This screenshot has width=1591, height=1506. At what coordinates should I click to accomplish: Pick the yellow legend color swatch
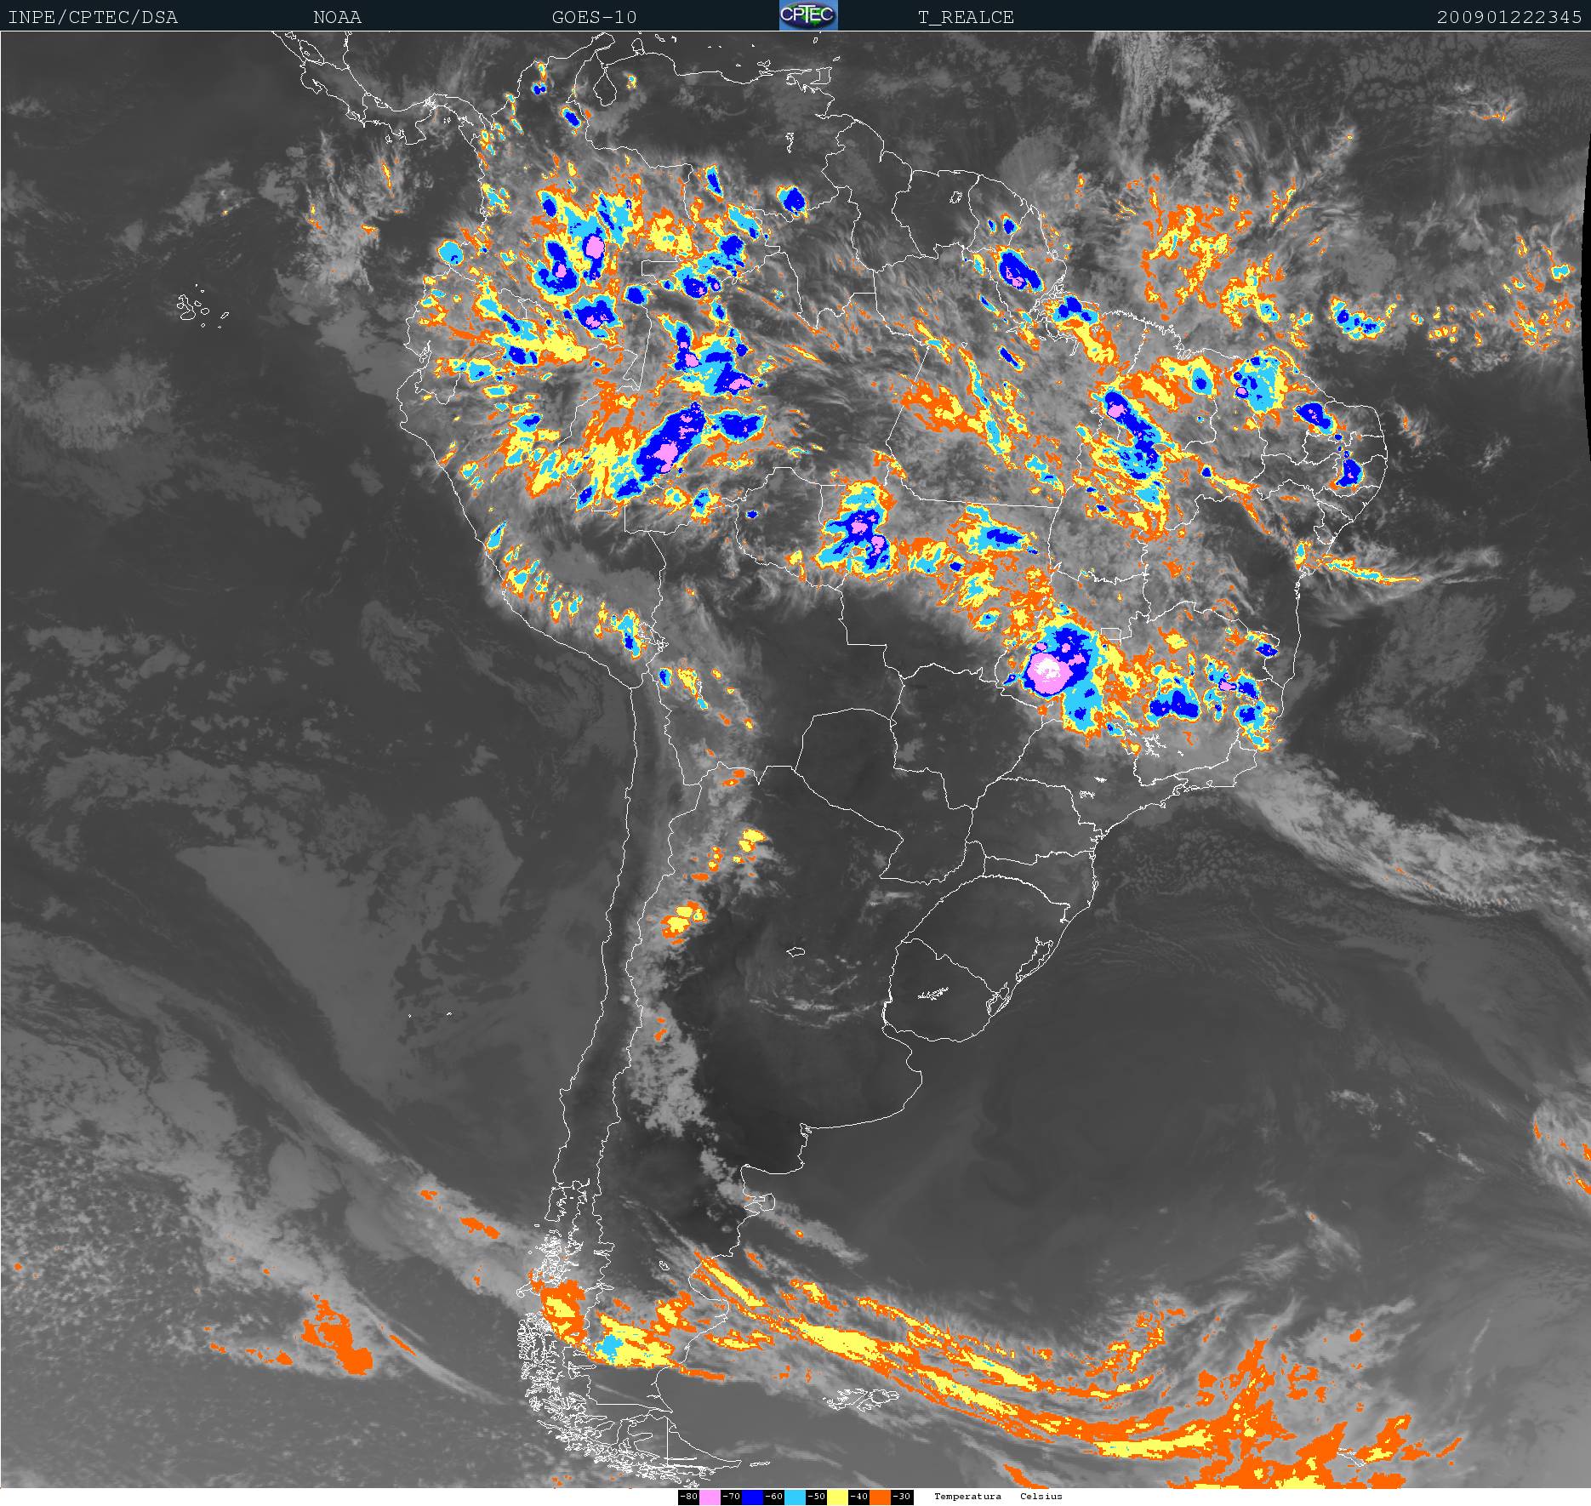(x=837, y=1497)
